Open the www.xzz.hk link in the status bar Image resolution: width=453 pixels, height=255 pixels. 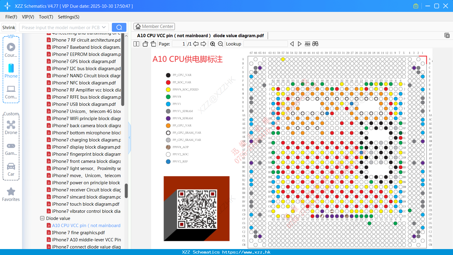click(246, 252)
